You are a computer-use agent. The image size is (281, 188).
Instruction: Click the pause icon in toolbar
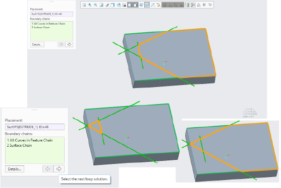[x=204, y=5]
